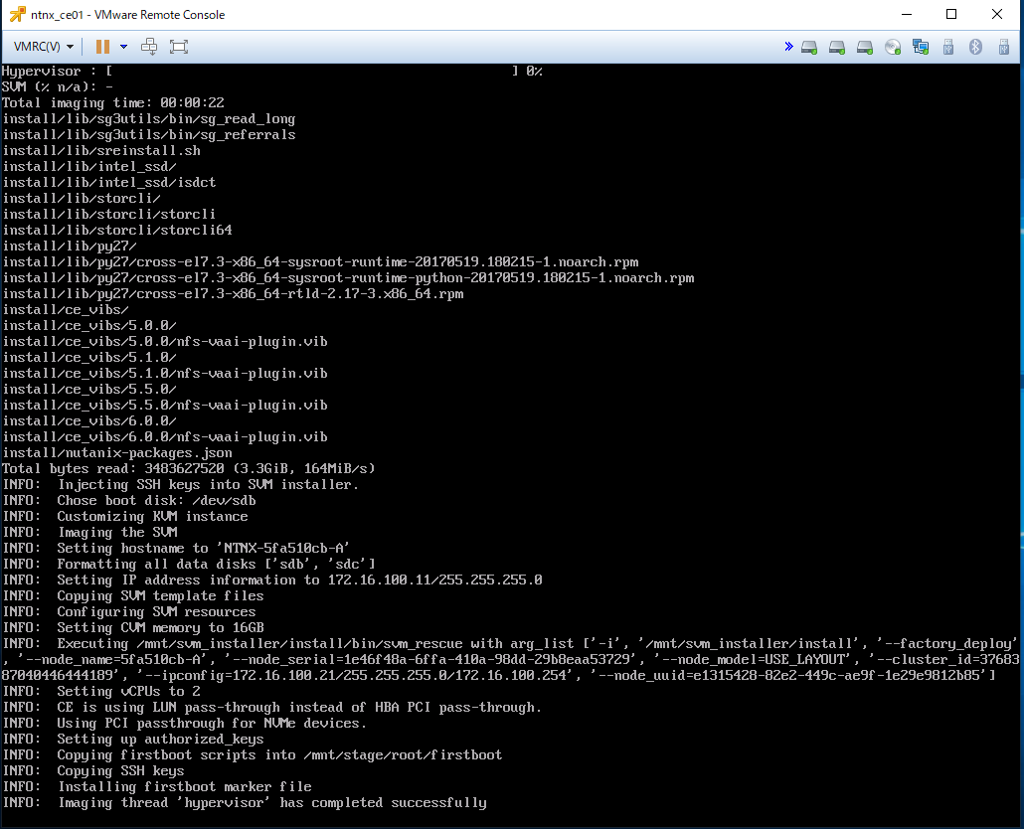Send Ctrl+Alt+Del to the guest

(x=149, y=47)
